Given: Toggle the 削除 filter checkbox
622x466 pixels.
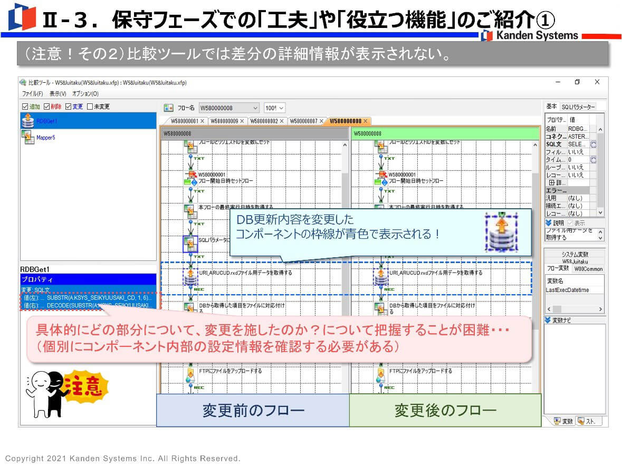Looking at the screenshot, I should tap(47, 106).
